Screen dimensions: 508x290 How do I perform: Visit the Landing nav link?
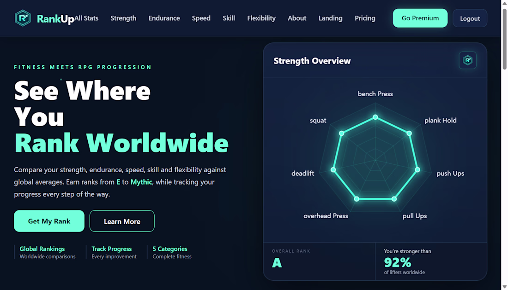tap(331, 18)
